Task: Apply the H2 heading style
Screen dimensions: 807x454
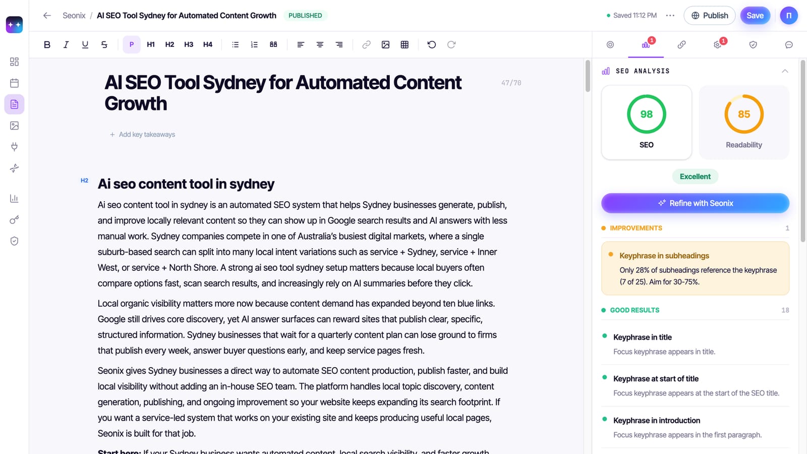Action: click(x=169, y=44)
